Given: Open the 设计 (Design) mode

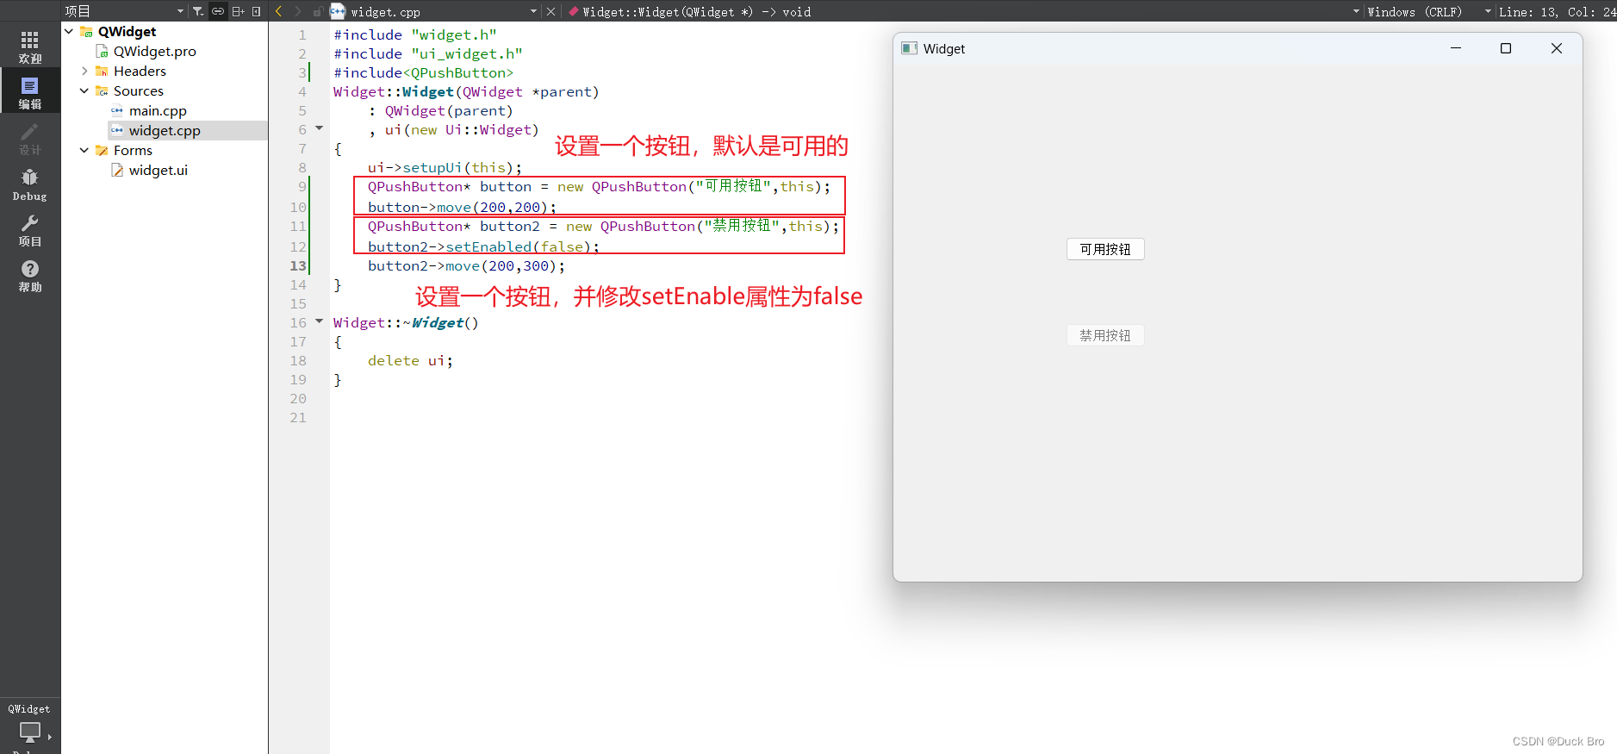Looking at the screenshot, I should [x=30, y=138].
